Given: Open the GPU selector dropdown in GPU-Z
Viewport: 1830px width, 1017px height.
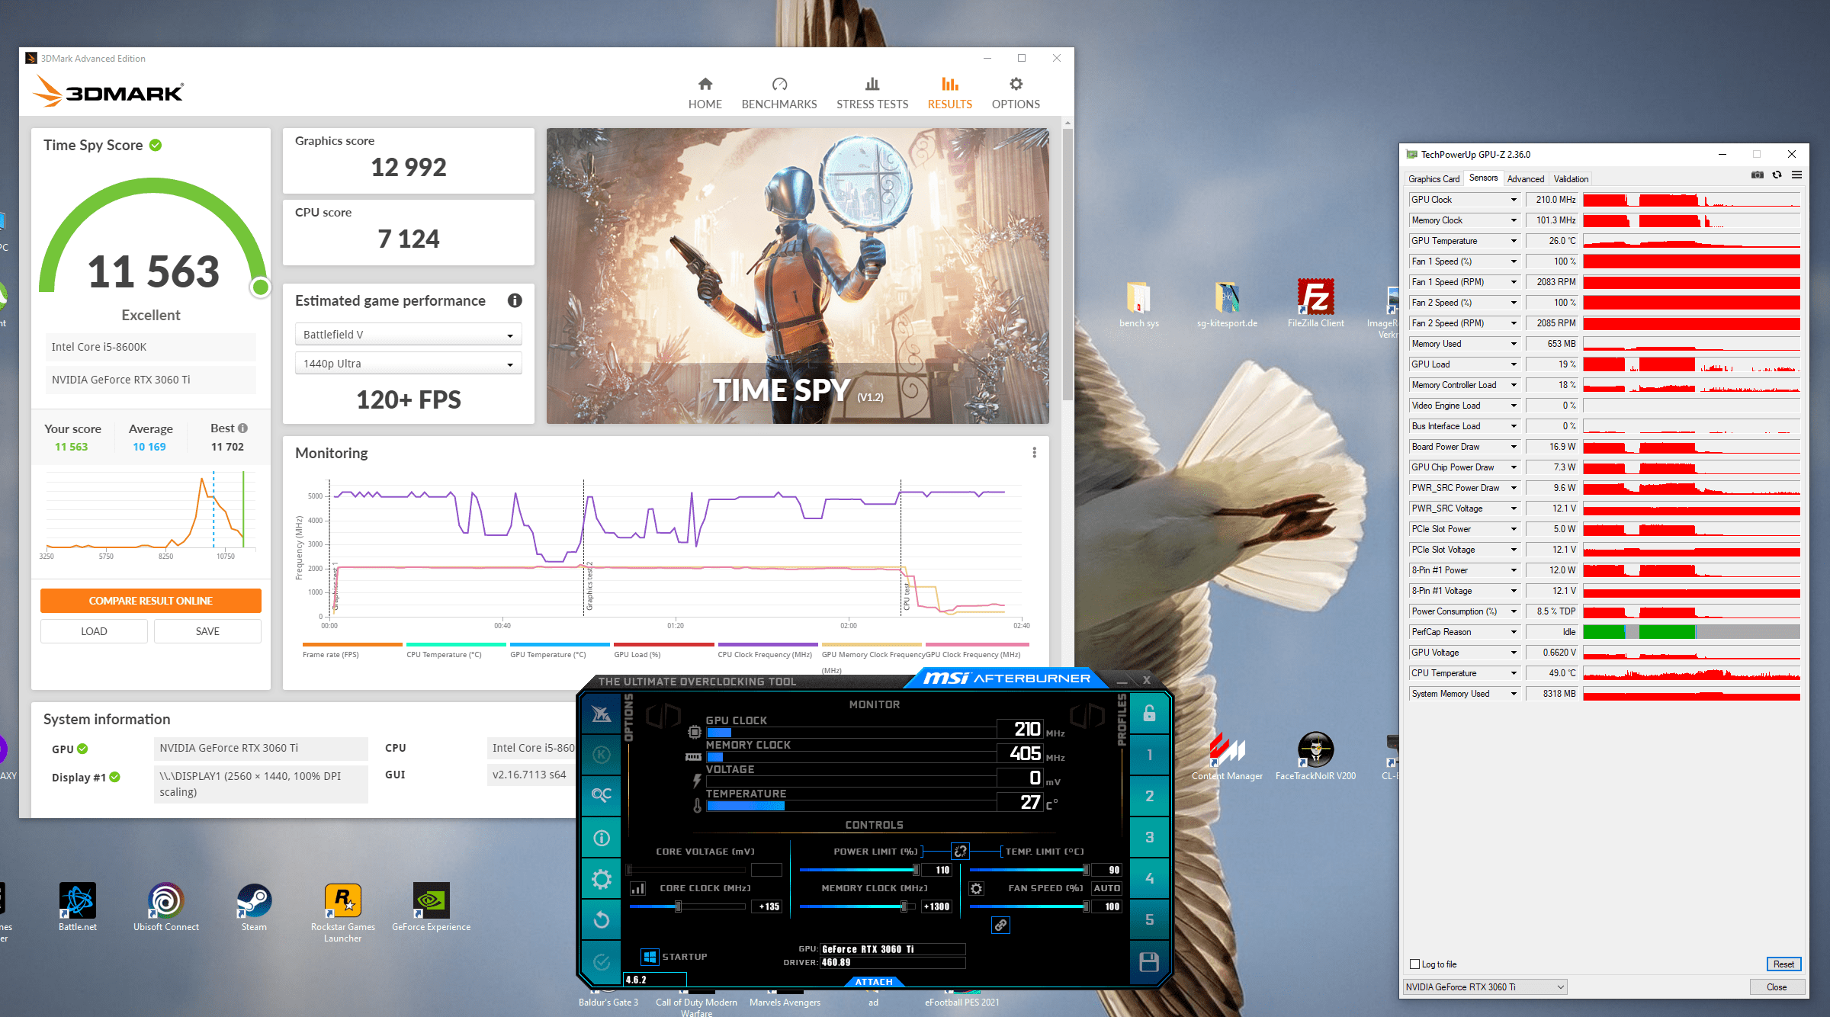Looking at the screenshot, I should click(1485, 987).
